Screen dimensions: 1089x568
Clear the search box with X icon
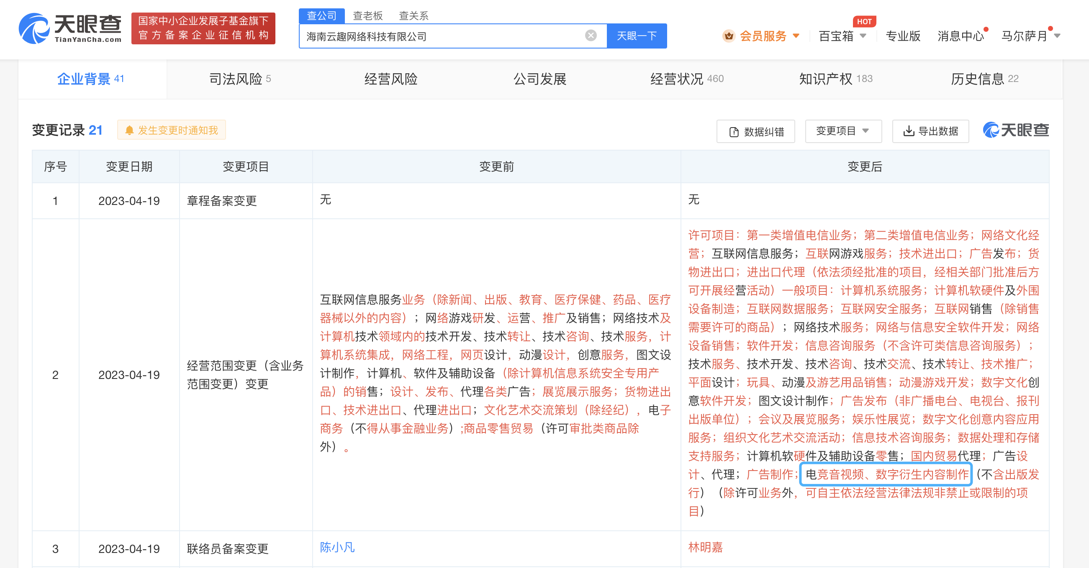coord(591,36)
